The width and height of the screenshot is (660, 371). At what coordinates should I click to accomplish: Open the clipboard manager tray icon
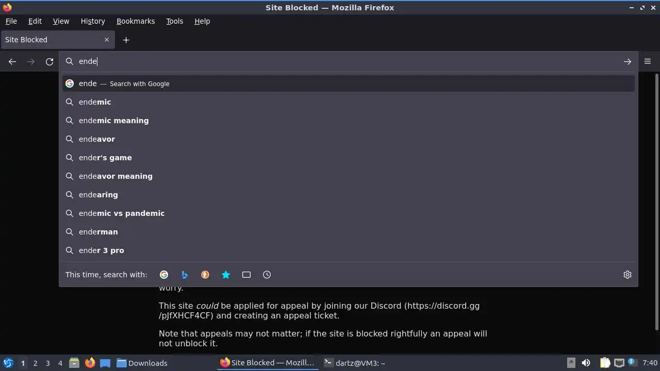(605, 363)
